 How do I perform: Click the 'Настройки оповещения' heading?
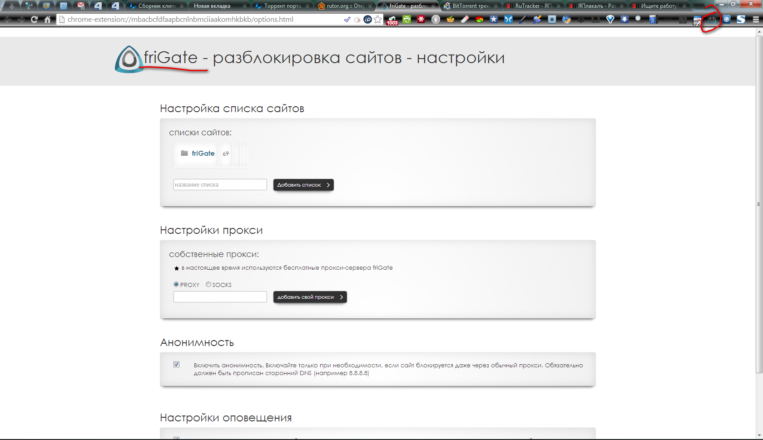[x=226, y=418]
